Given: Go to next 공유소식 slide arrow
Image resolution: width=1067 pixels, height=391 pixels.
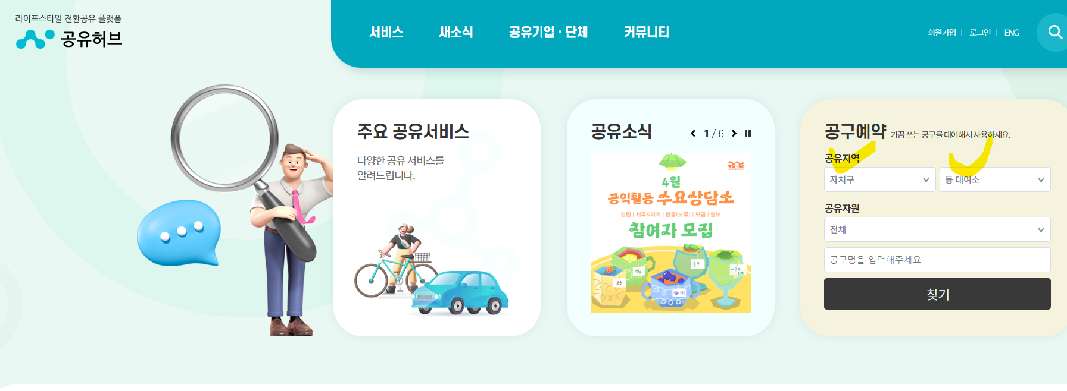Looking at the screenshot, I should point(734,134).
